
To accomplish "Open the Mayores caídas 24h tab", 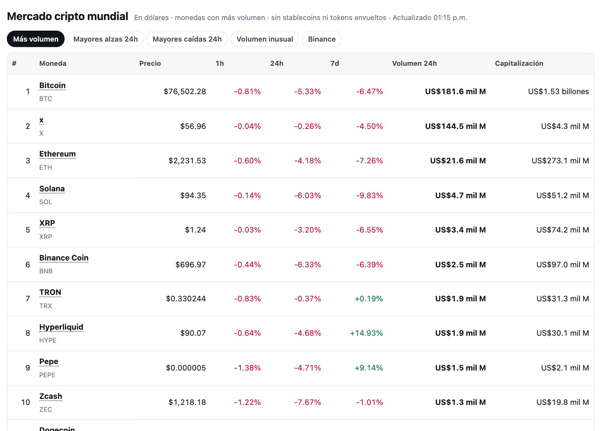I will click(187, 39).
